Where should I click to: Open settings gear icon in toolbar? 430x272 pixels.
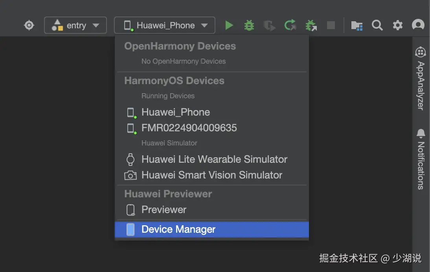(398, 25)
